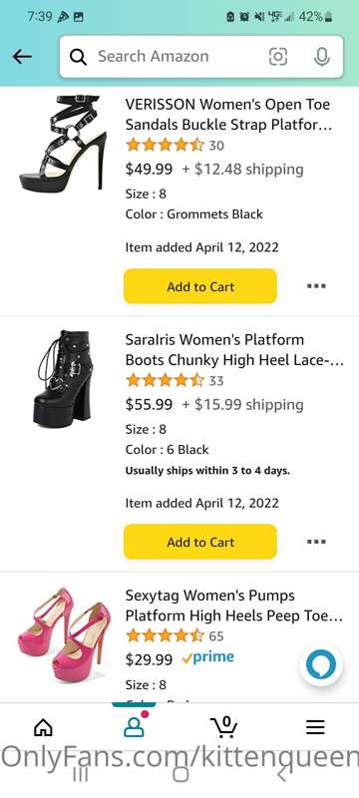Add VERISSON sandals to cart
The image size is (359, 798).
[200, 286]
